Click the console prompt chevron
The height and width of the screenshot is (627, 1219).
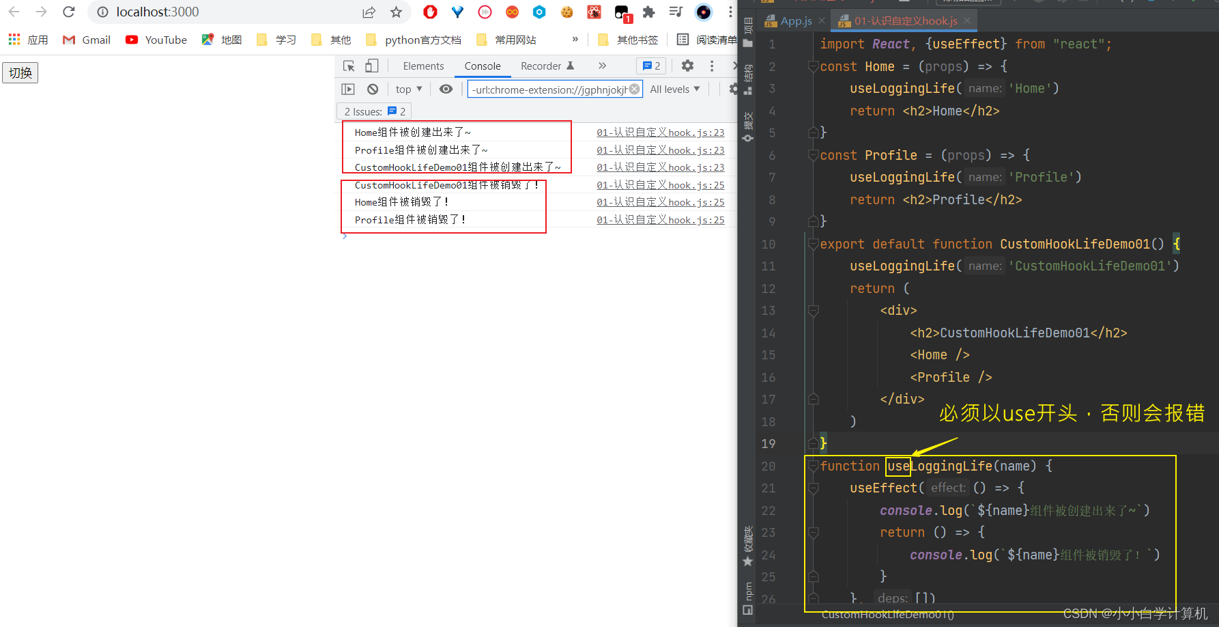pos(345,236)
